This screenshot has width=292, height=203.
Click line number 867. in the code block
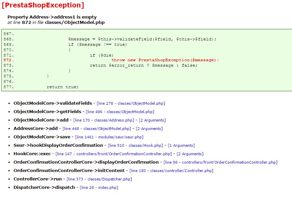click(8, 34)
